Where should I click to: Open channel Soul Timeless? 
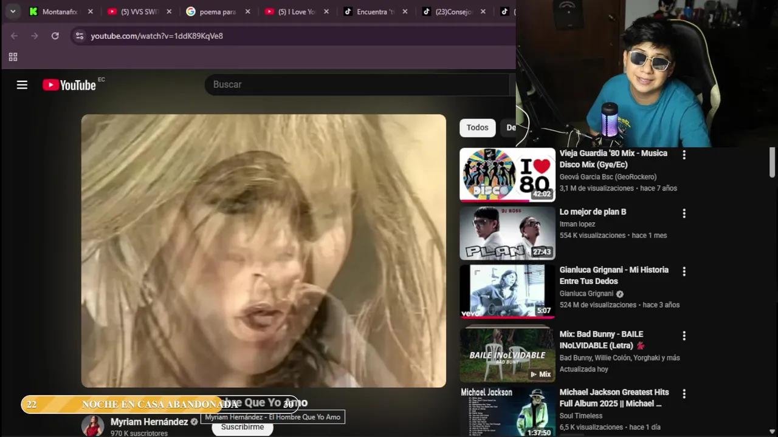click(581, 416)
